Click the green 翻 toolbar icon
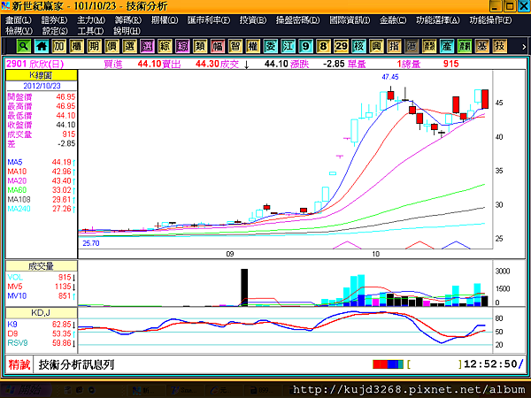 click(465, 46)
